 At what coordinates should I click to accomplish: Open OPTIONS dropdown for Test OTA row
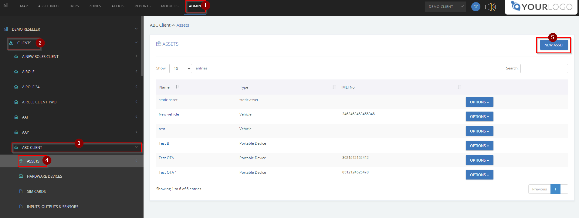(x=479, y=160)
